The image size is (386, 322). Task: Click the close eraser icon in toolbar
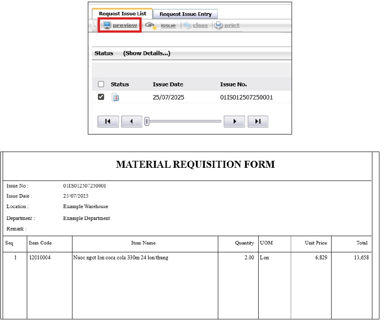(187, 25)
